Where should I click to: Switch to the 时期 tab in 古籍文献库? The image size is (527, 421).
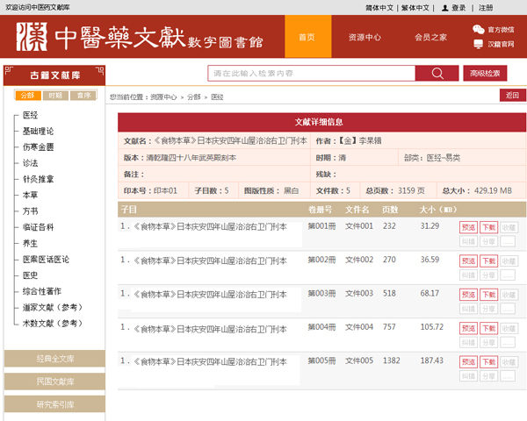(54, 95)
